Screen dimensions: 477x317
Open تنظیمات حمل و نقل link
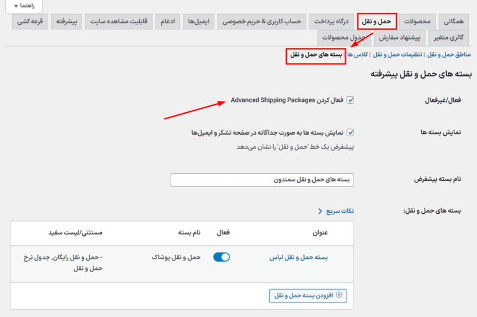click(x=397, y=54)
